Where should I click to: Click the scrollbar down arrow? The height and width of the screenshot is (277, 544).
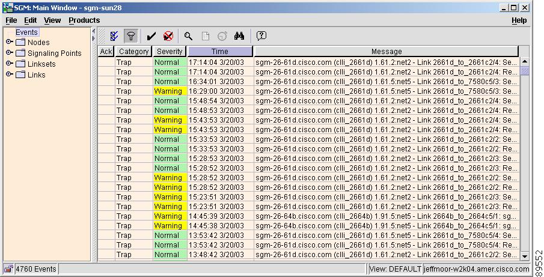(x=525, y=257)
